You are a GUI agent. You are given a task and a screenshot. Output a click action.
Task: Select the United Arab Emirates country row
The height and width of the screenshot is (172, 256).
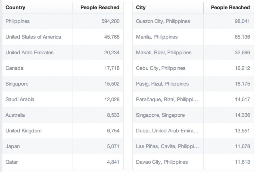click(29, 53)
